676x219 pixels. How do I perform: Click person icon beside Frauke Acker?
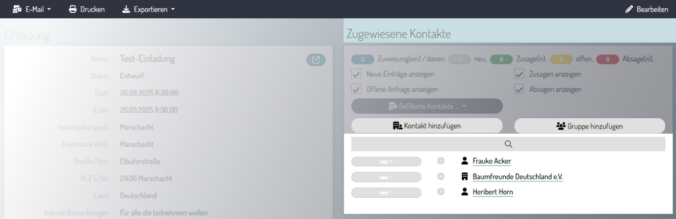464,161
